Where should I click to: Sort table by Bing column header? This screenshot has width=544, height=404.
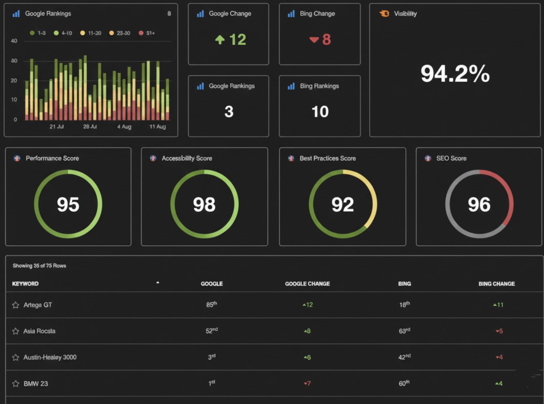pos(404,284)
